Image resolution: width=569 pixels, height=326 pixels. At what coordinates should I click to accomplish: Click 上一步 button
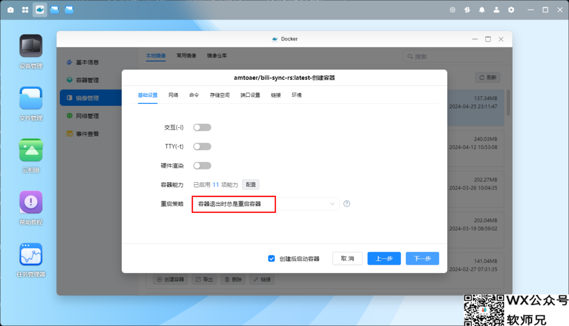pyautogui.click(x=384, y=259)
